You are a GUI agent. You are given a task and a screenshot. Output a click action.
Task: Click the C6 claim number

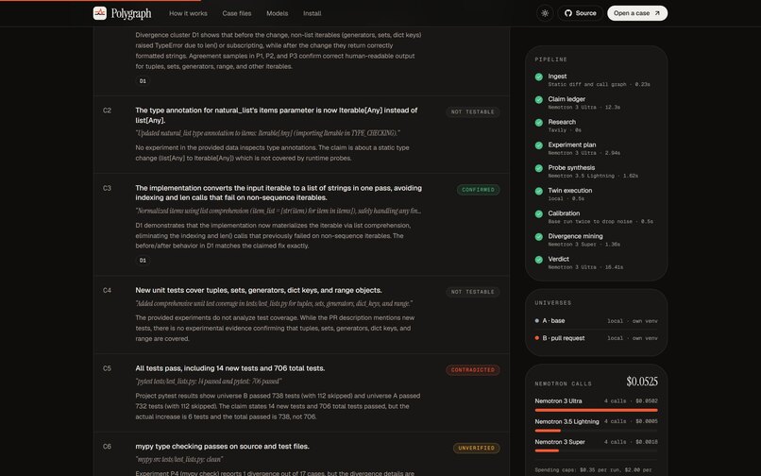[108, 447]
